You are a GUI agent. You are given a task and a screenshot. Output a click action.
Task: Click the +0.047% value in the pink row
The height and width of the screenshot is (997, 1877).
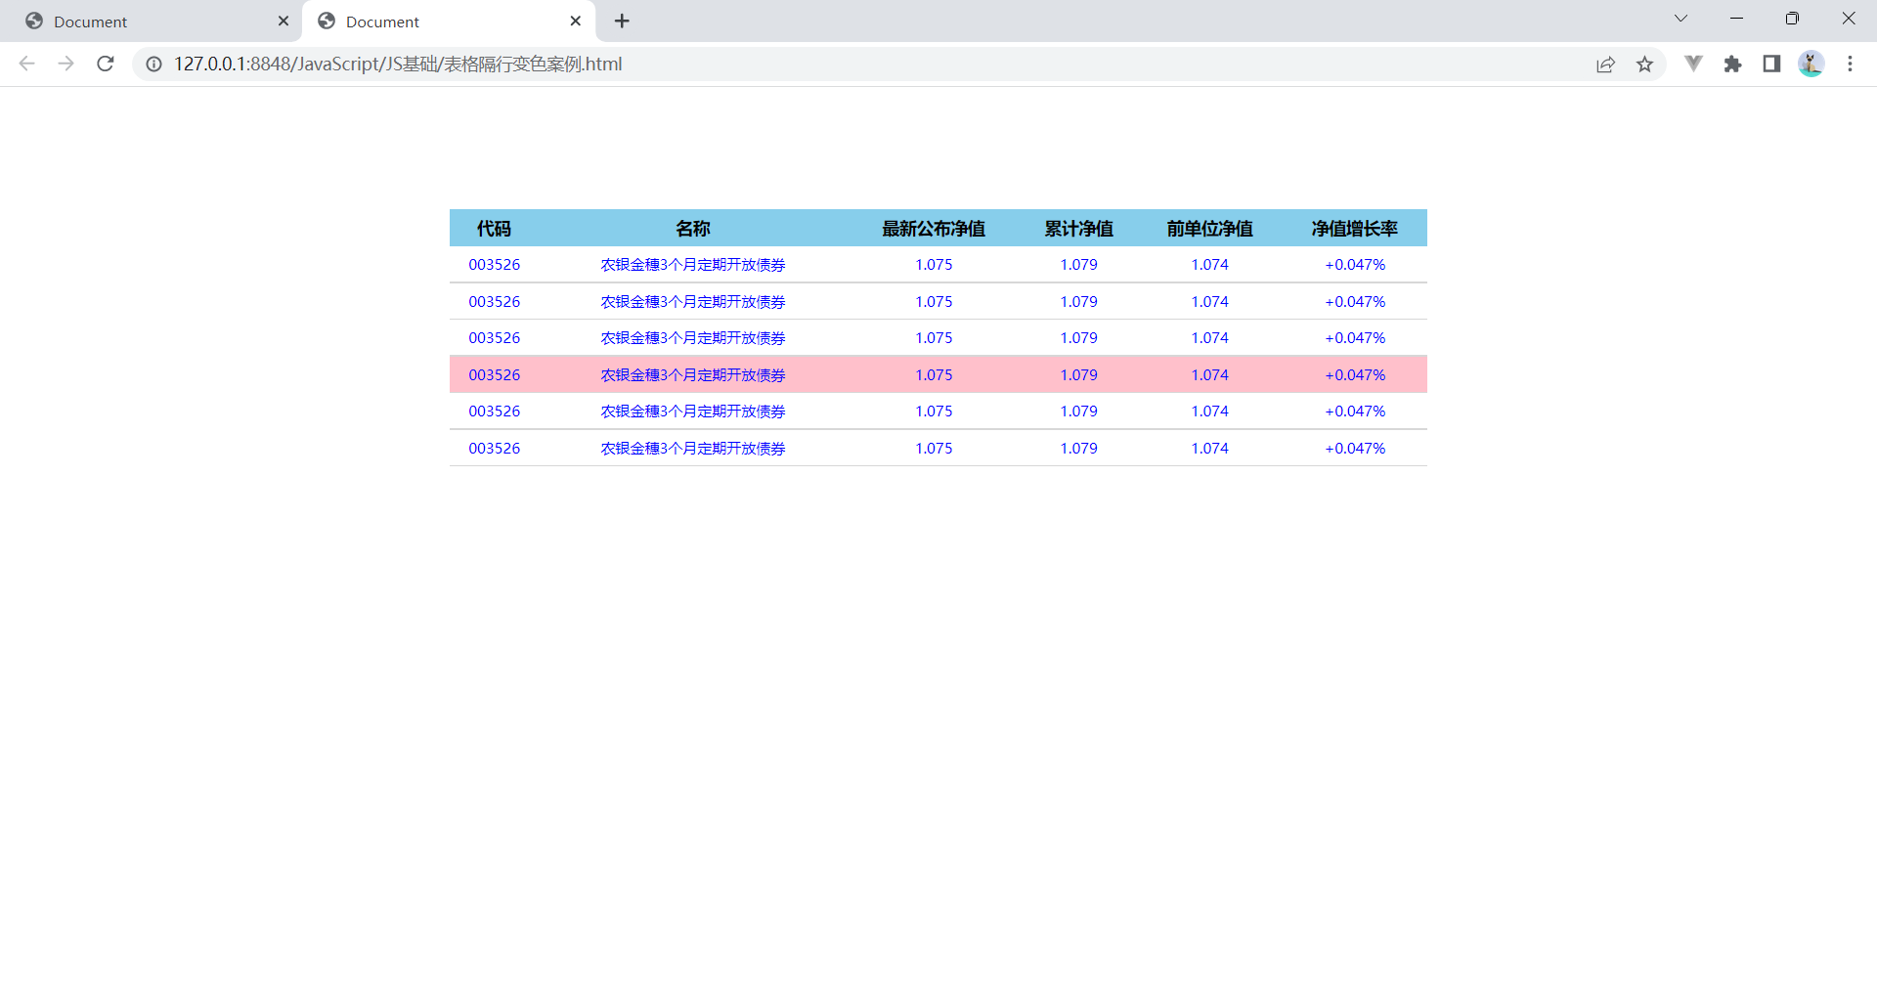pyautogui.click(x=1354, y=374)
